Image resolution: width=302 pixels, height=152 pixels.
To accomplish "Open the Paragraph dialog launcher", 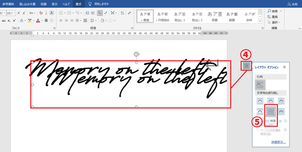I will (x=132, y=28).
